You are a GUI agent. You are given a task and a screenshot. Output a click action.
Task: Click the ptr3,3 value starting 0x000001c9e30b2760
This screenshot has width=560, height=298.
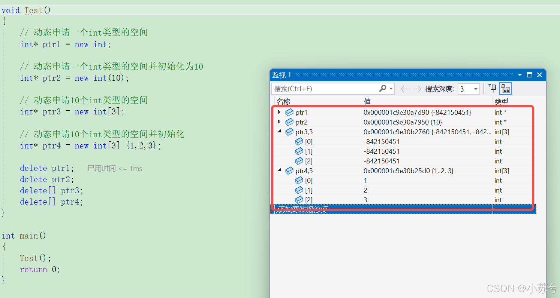427,132
